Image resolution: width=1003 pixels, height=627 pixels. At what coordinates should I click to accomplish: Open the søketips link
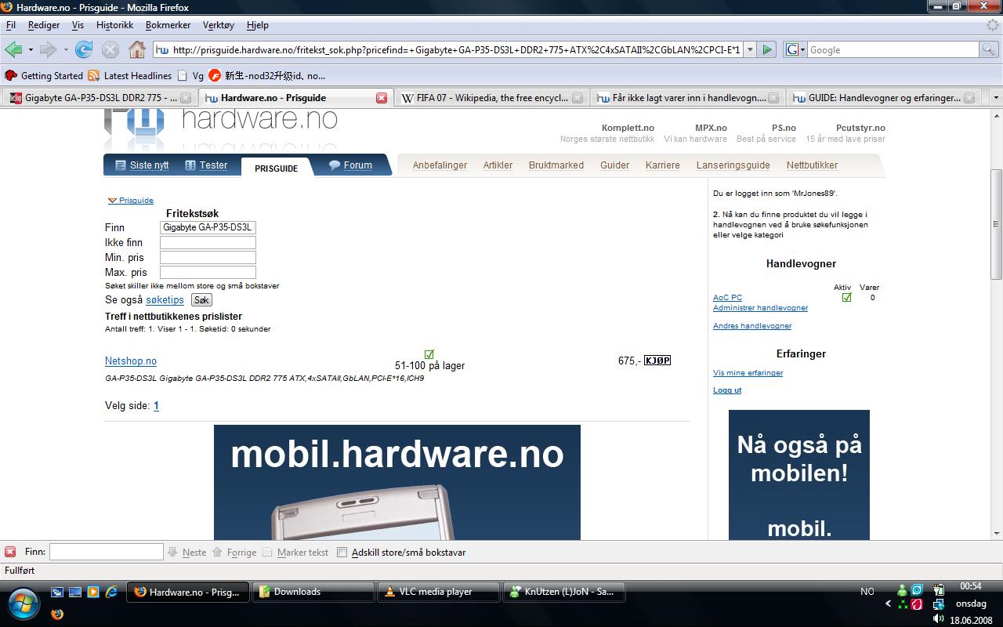click(x=165, y=300)
